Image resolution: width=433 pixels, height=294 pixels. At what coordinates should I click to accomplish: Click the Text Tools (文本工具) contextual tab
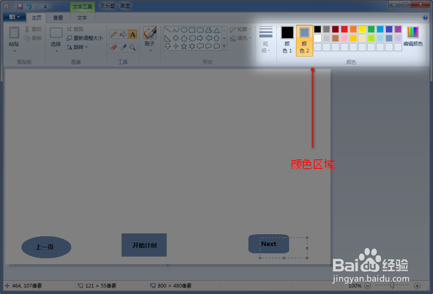82,6
